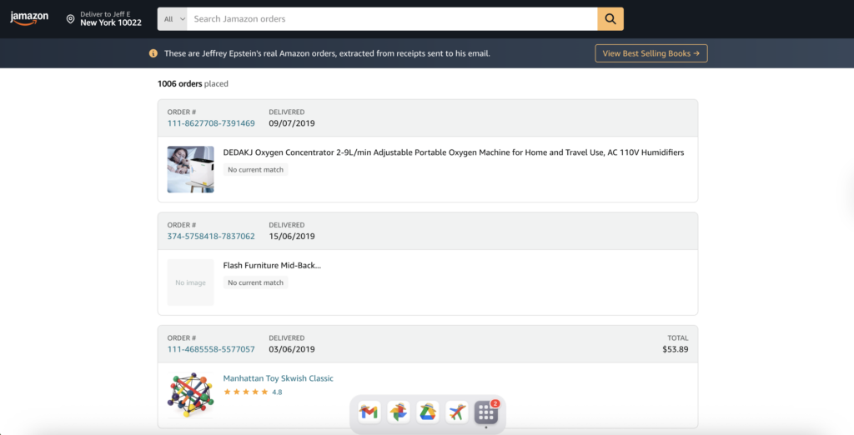Open the Photos pinwheel icon in the dock
Screen dimensions: 854x435
(399, 412)
